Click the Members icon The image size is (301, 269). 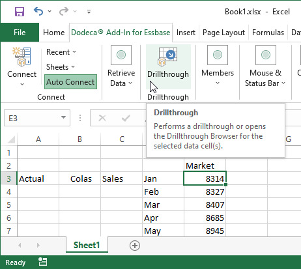pos(218,55)
